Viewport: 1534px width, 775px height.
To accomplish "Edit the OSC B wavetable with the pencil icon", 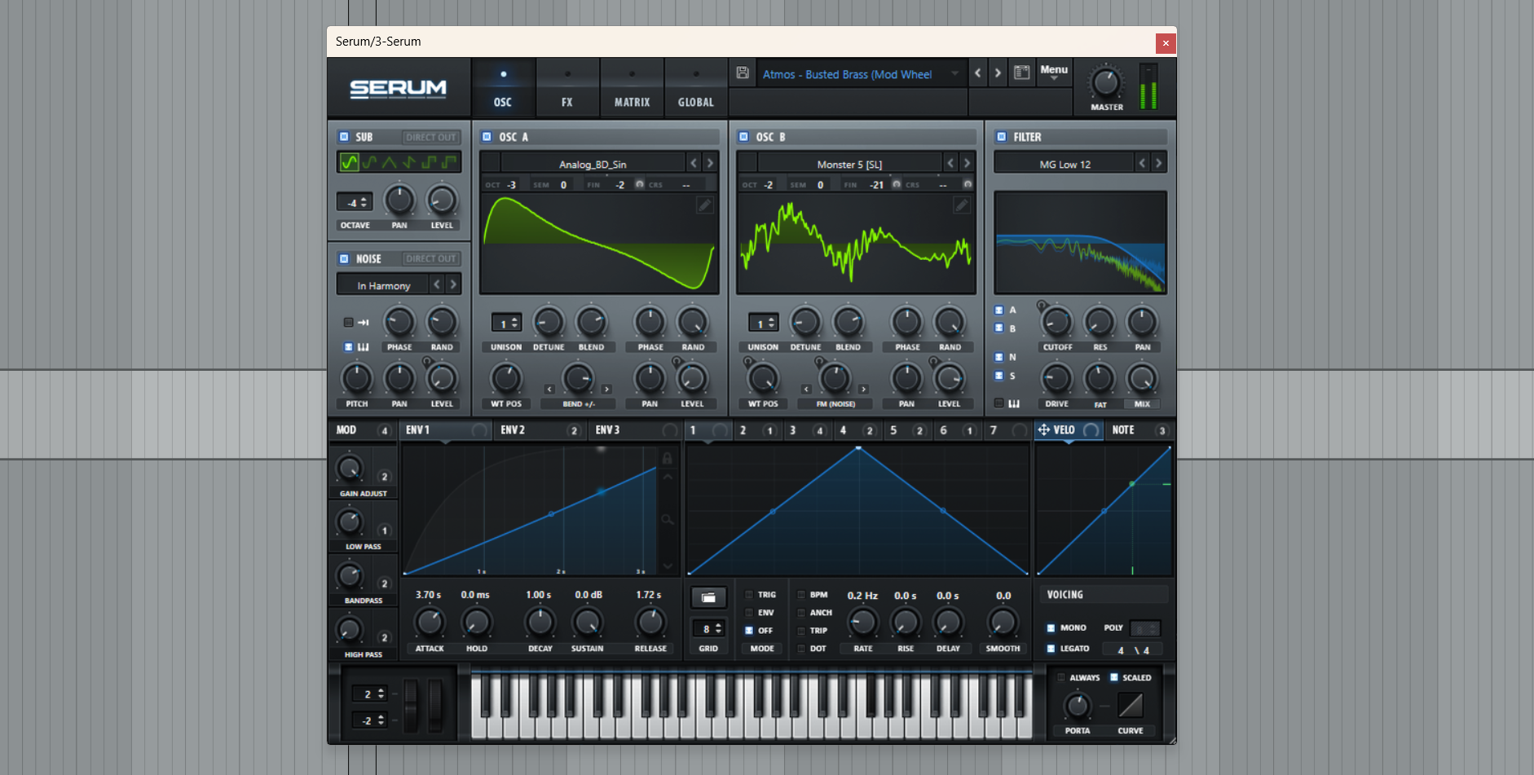I will pyautogui.click(x=962, y=205).
